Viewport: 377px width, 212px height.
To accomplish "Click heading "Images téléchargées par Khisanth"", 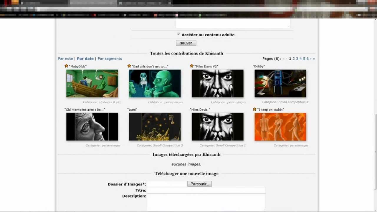I will (186, 154).
